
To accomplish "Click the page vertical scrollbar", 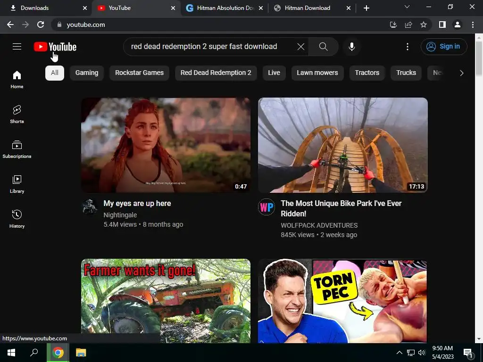I will [479, 58].
